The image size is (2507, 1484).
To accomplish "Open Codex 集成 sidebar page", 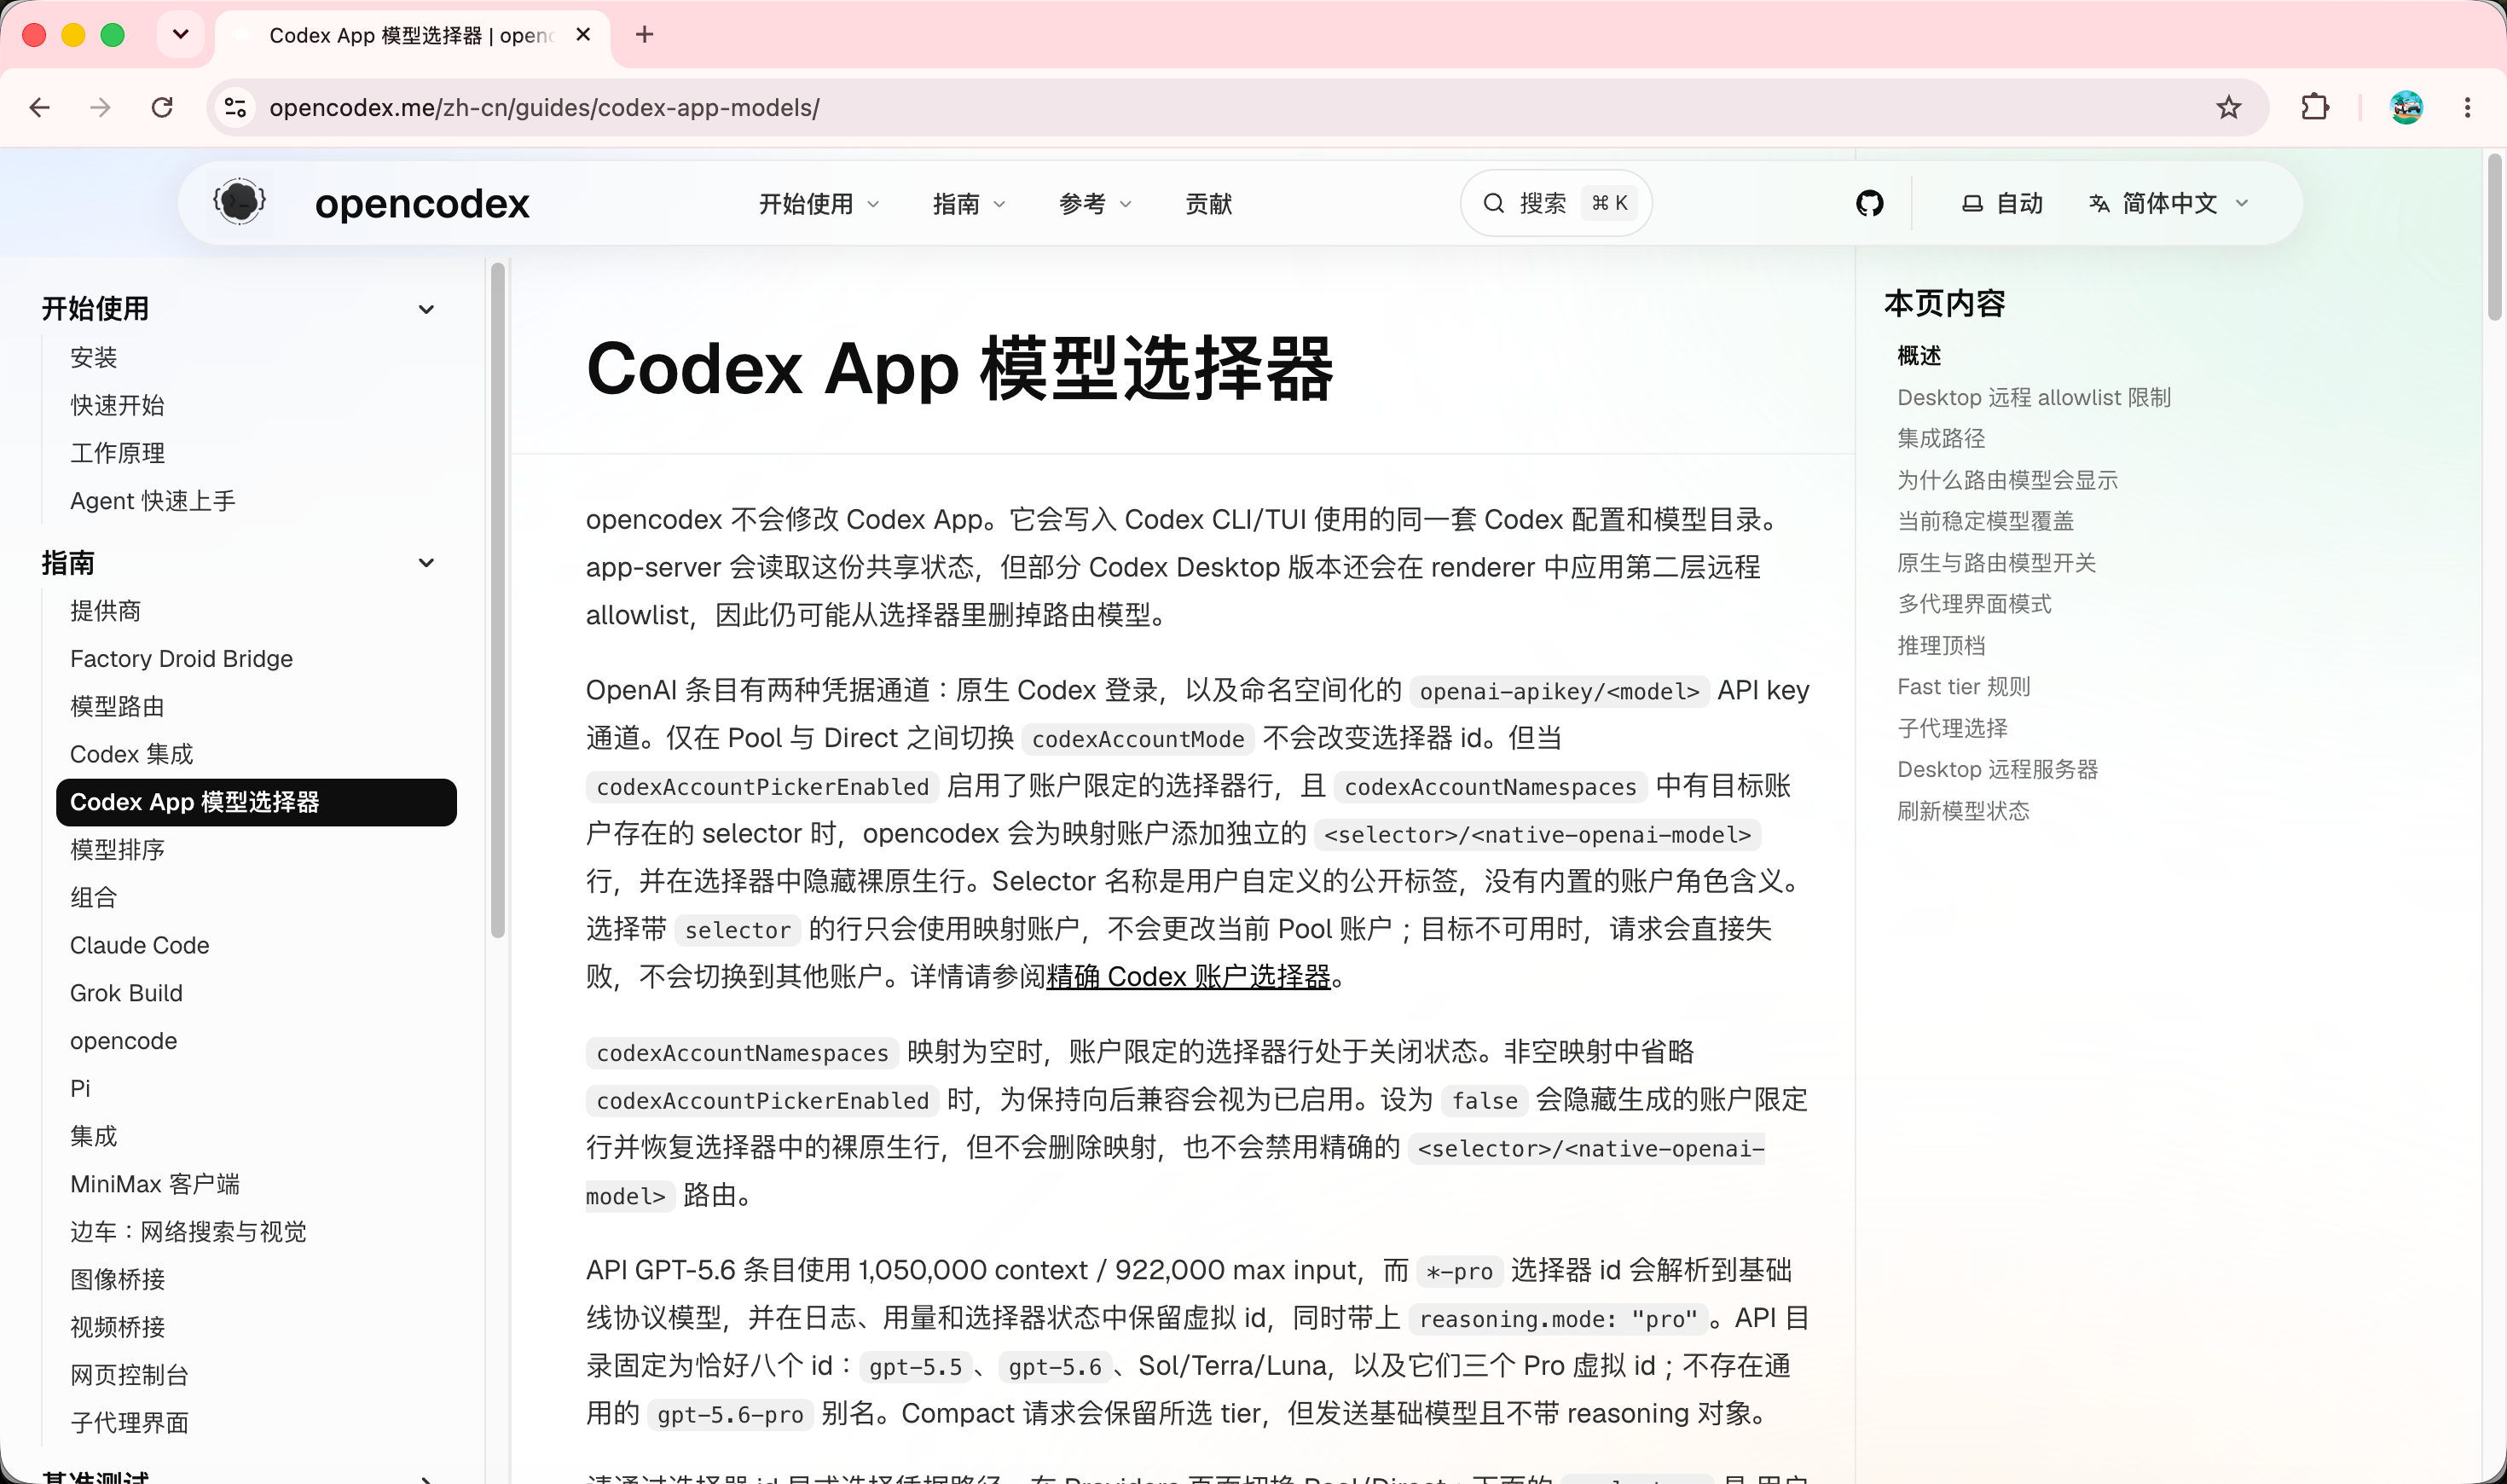I will click(132, 754).
